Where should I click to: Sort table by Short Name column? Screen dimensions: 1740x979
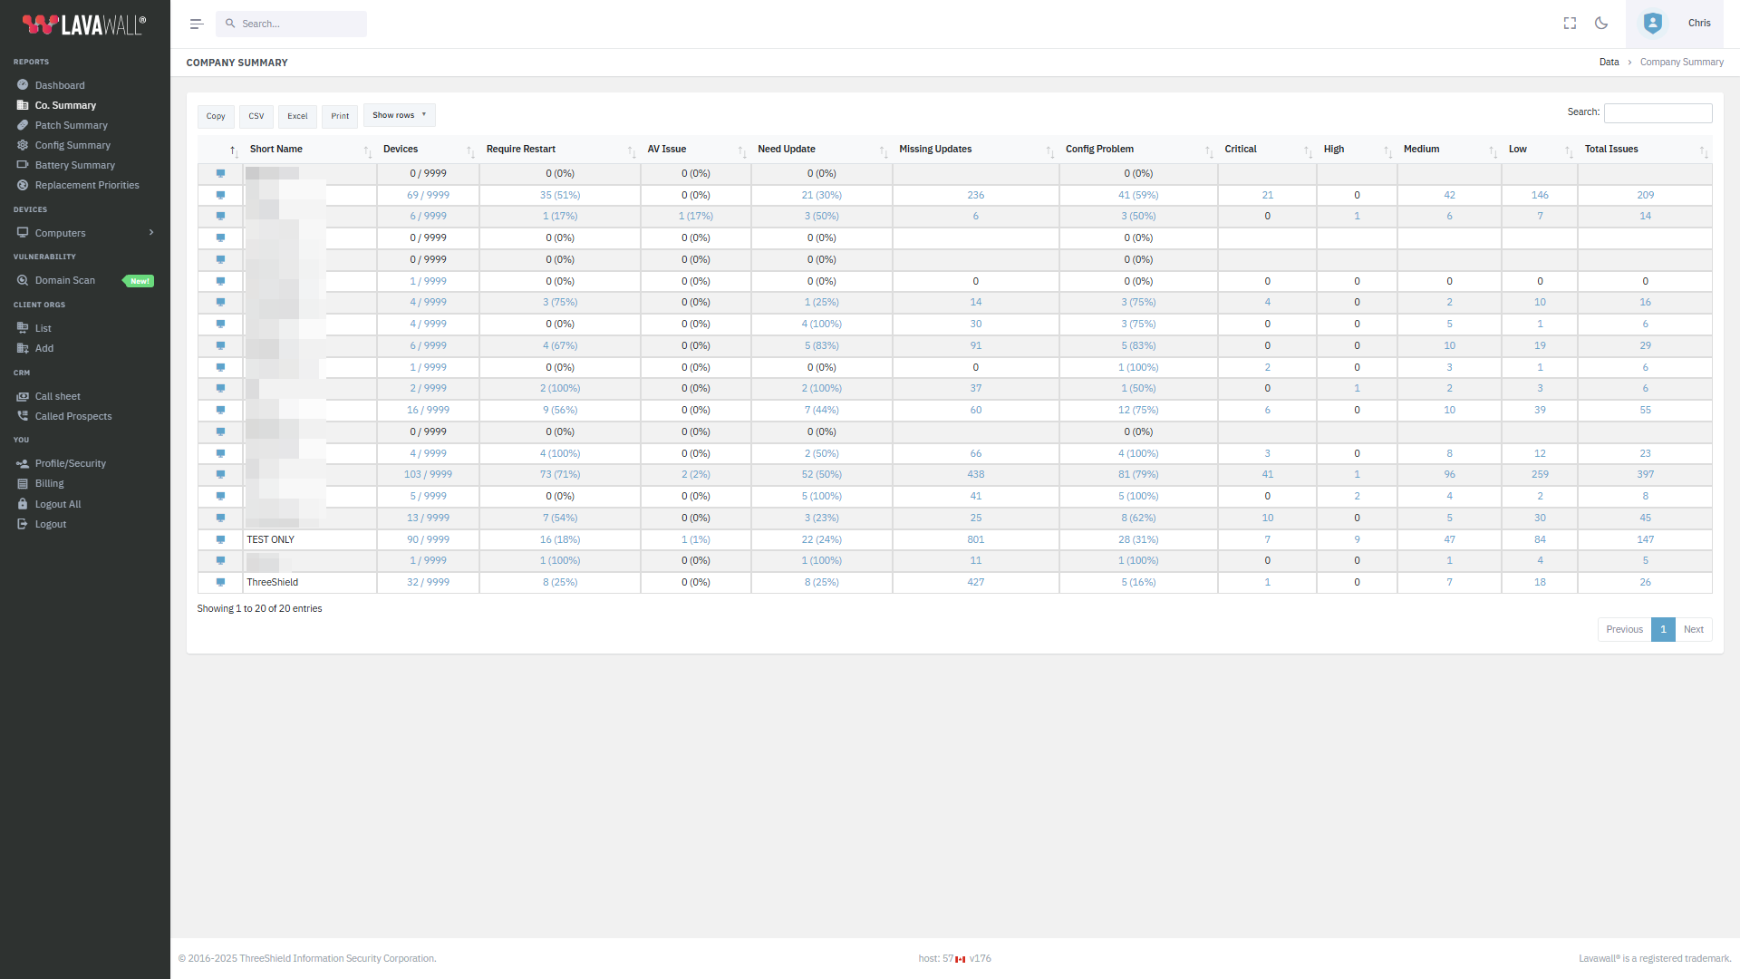(x=310, y=150)
